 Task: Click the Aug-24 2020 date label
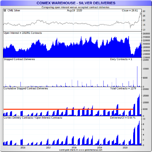pyautogui.click(x=74, y=10)
